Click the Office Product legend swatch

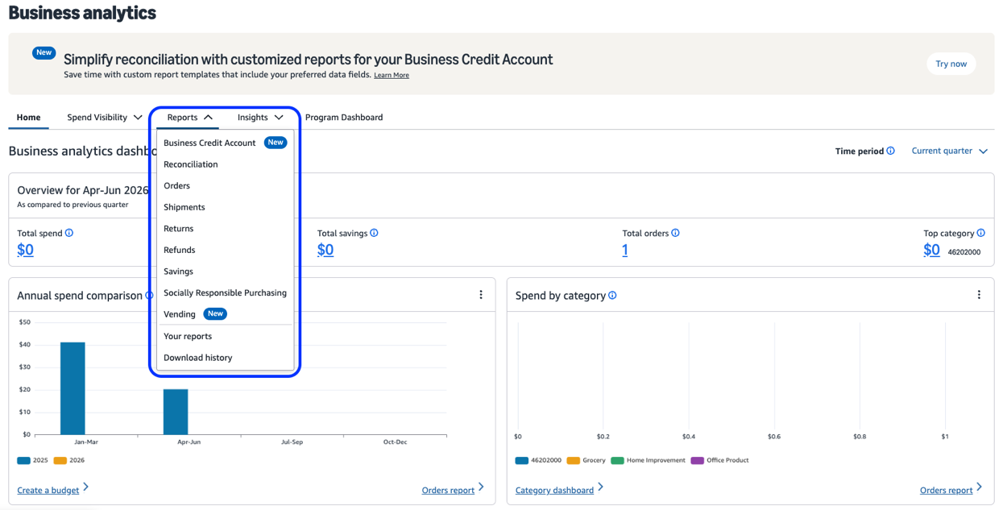(697, 461)
